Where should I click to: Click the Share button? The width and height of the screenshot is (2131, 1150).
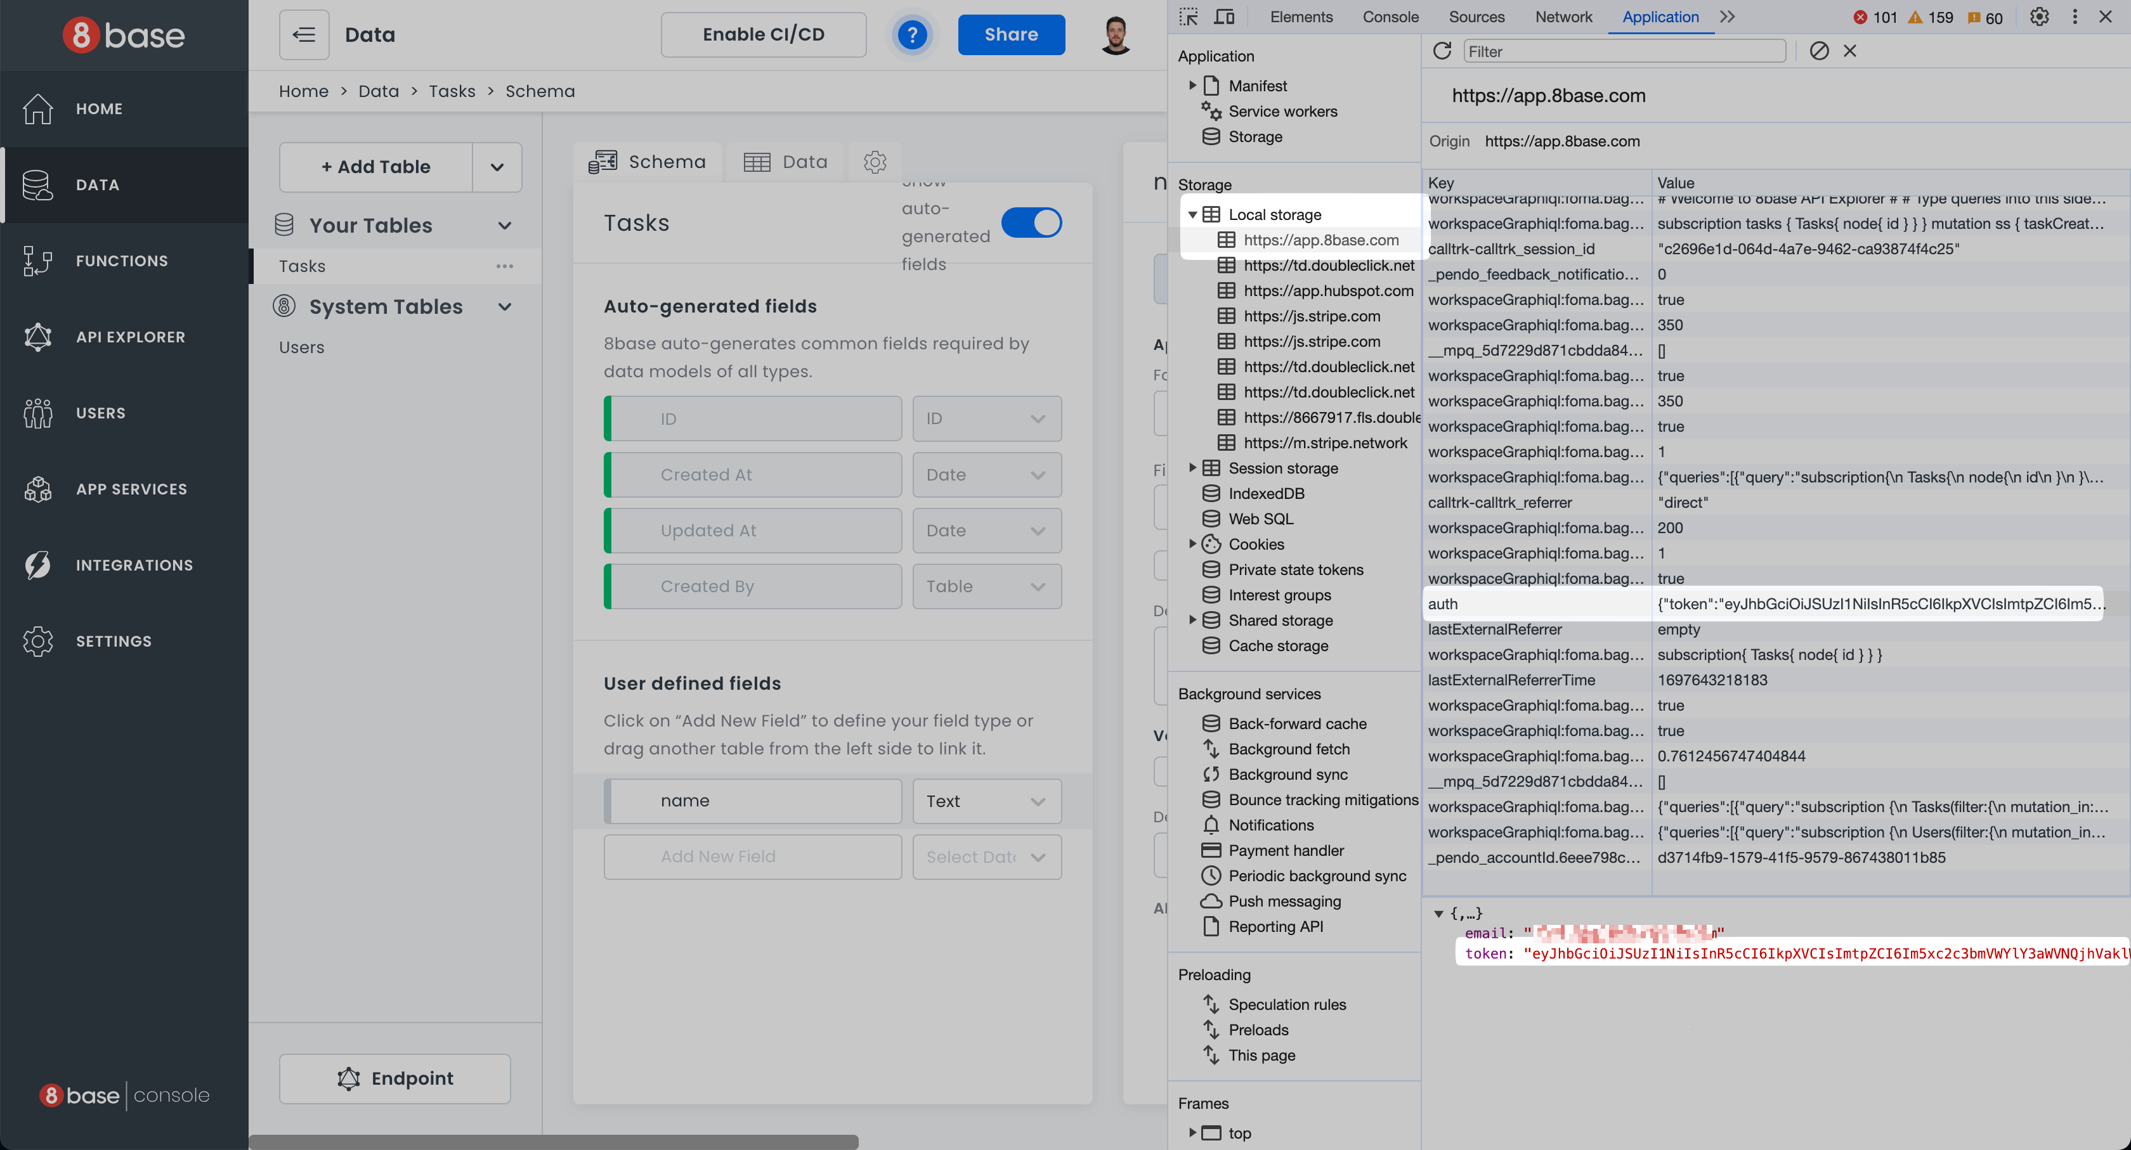pos(1011,35)
